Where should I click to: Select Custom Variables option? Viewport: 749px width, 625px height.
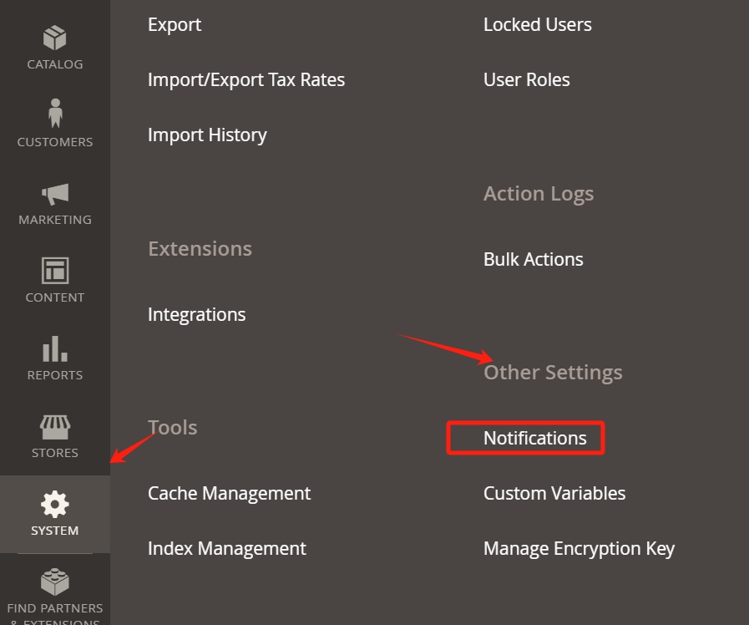coord(554,493)
